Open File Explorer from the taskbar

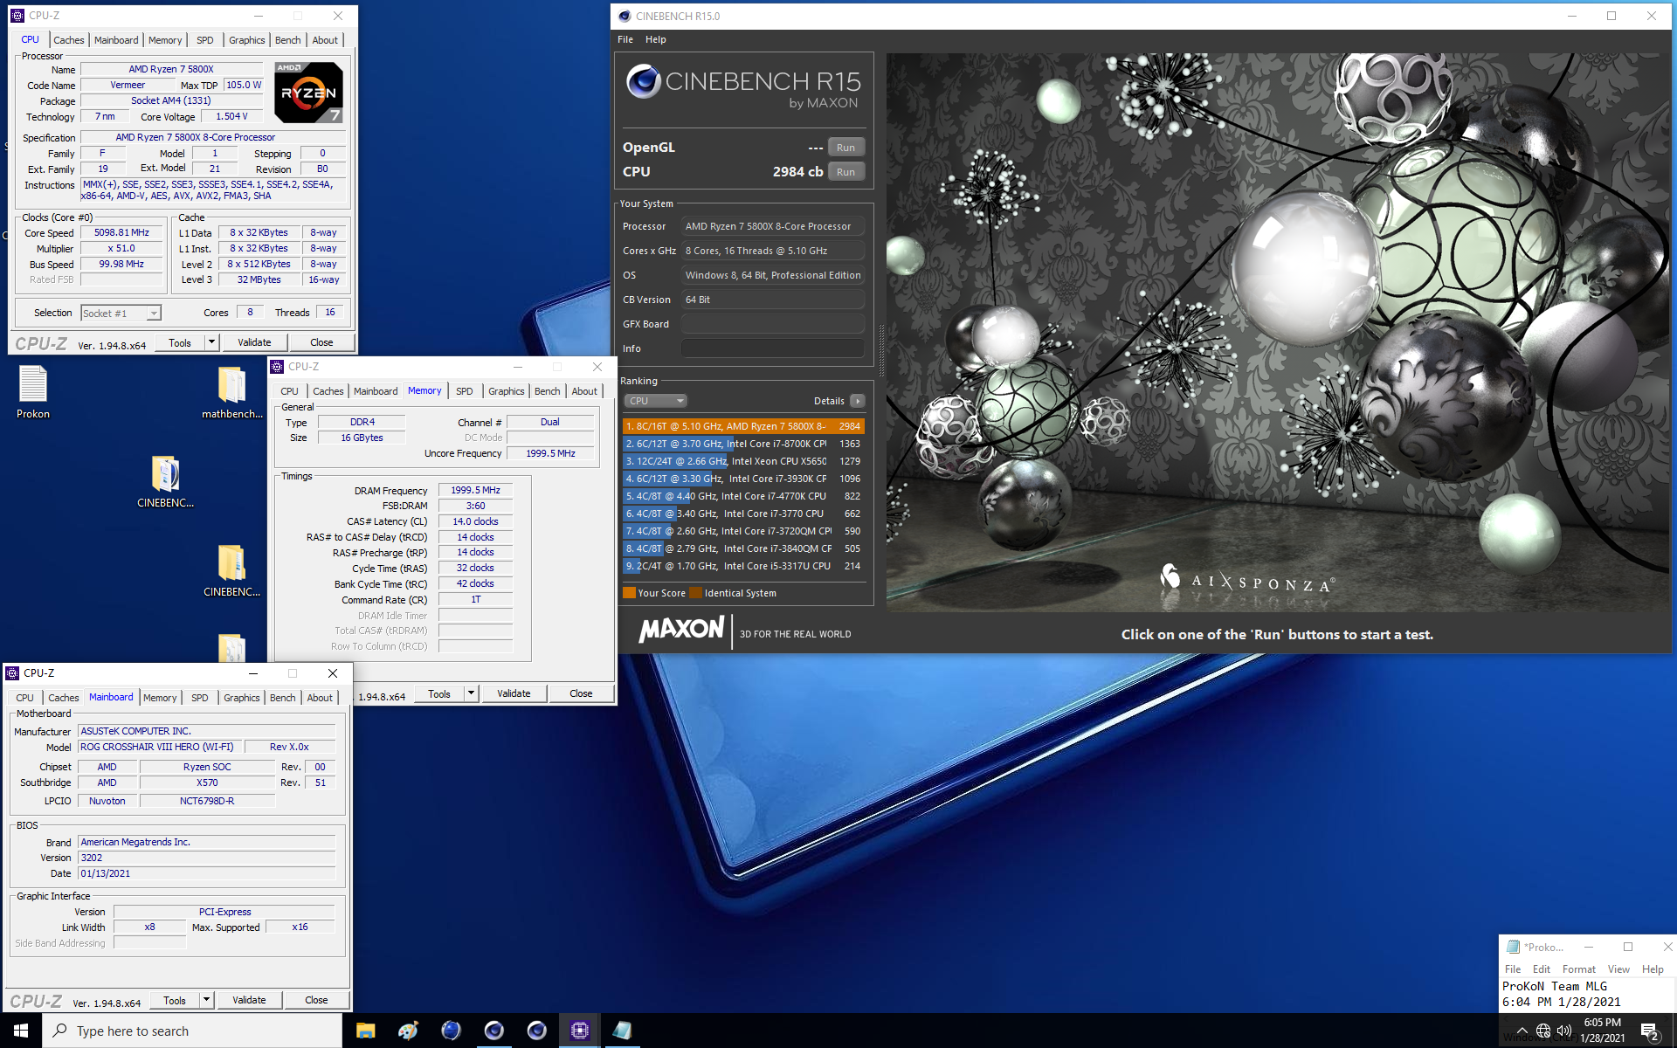click(365, 1031)
